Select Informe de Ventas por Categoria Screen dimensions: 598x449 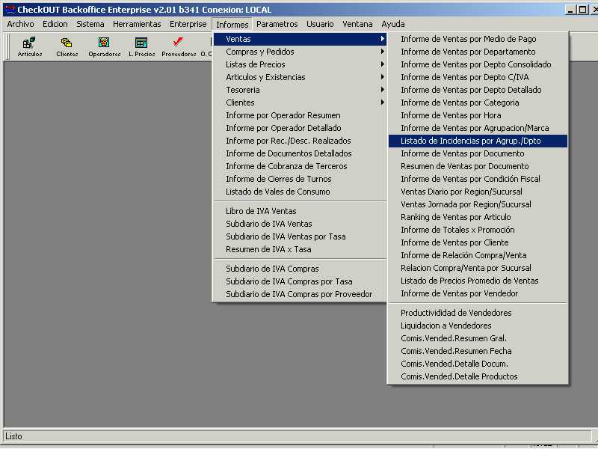pyautogui.click(x=478, y=103)
